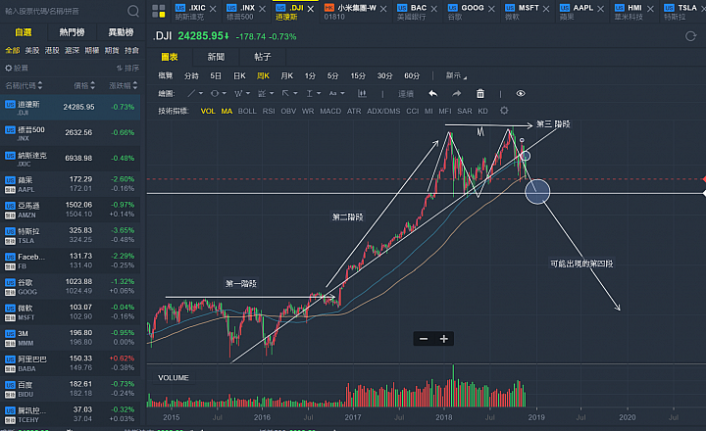706x431 pixels.
Task: Click the redo arrow in drawing toolbar
Action: tap(457, 94)
